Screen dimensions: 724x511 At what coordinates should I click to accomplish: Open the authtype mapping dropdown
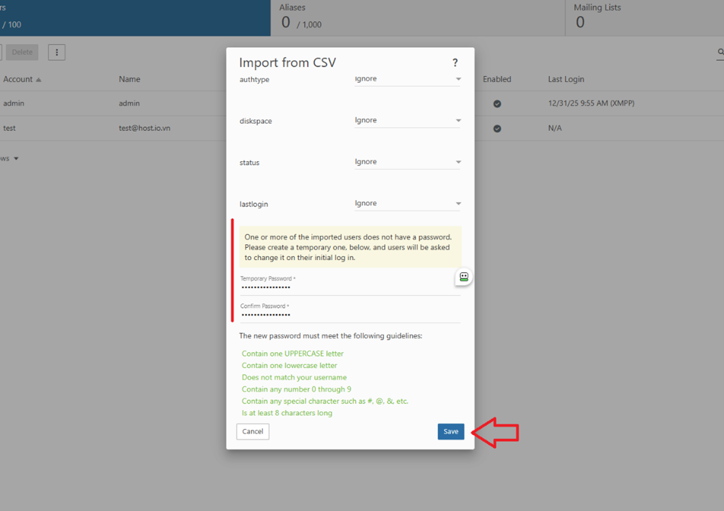point(408,79)
